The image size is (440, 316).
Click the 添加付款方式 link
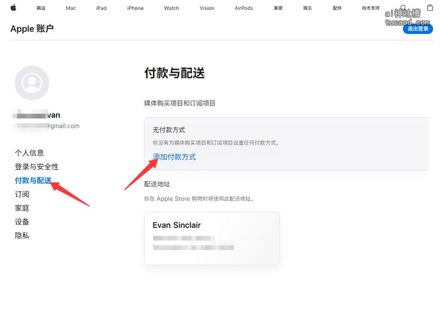pos(174,157)
